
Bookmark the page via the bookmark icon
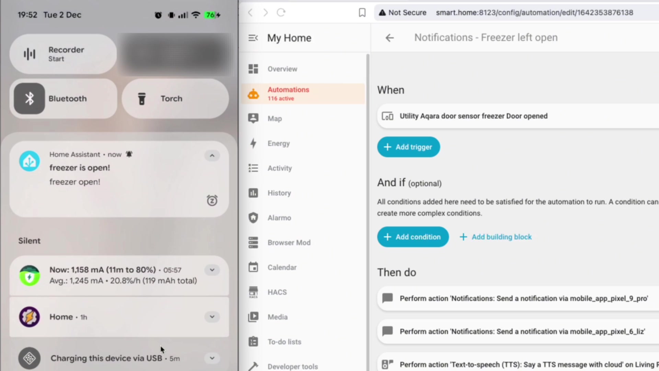[x=362, y=13]
